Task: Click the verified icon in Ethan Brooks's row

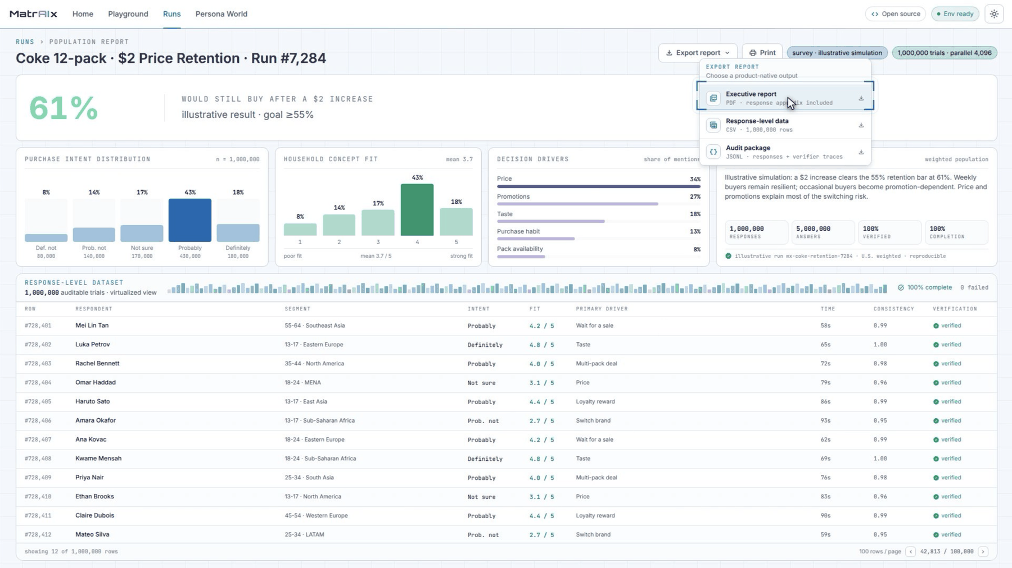Action: coord(936,497)
